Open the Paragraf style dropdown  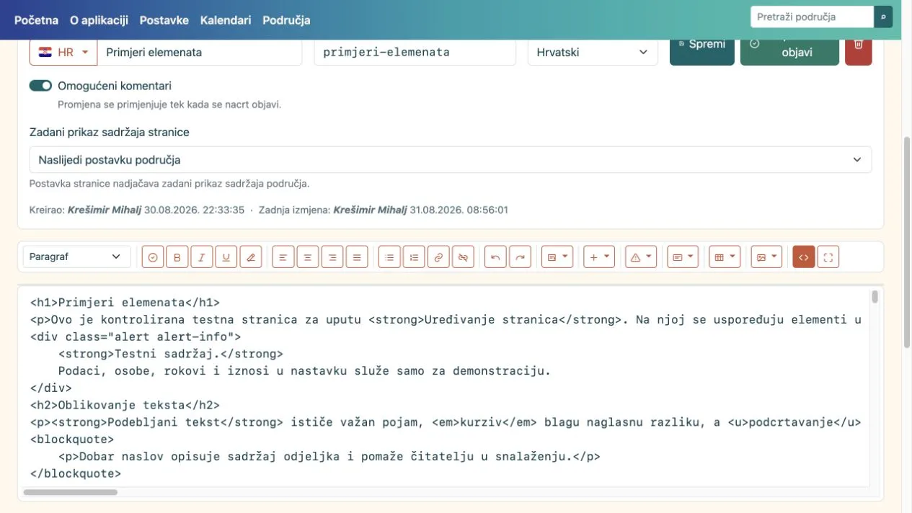click(x=76, y=256)
